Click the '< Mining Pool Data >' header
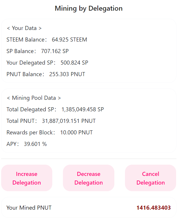The image size is (179, 218). tap(34, 98)
